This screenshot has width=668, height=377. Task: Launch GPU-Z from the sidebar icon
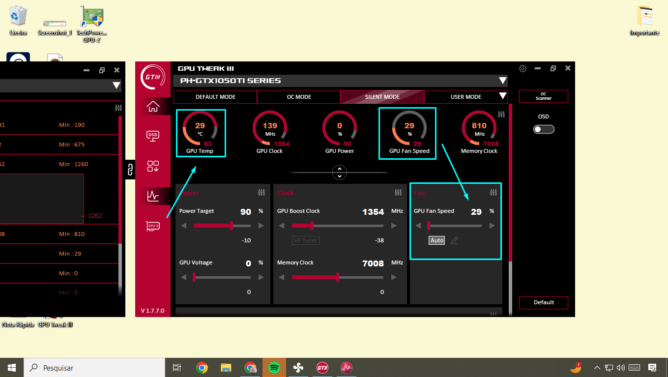point(153,226)
